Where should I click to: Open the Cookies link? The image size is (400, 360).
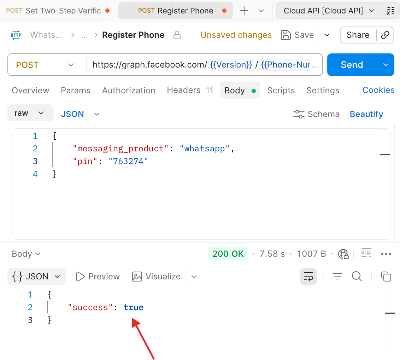pos(378,90)
